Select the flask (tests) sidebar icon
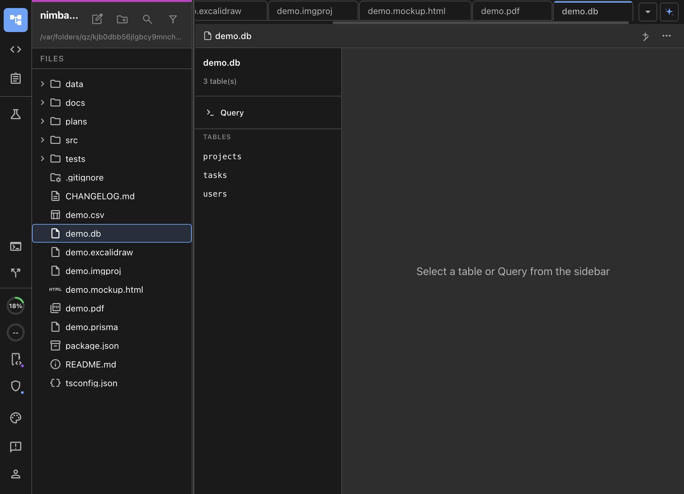Image resolution: width=684 pixels, height=494 pixels. (x=15, y=114)
